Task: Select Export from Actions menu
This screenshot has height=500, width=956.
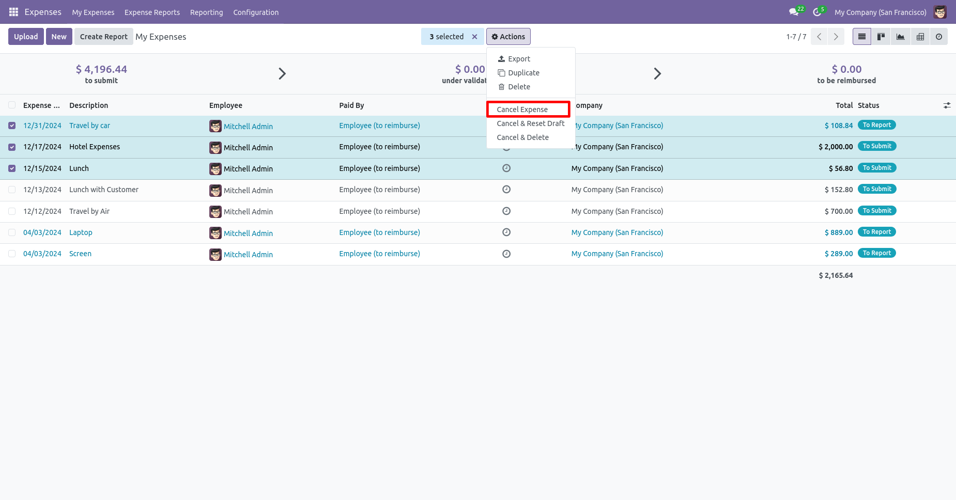Action: point(531,59)
